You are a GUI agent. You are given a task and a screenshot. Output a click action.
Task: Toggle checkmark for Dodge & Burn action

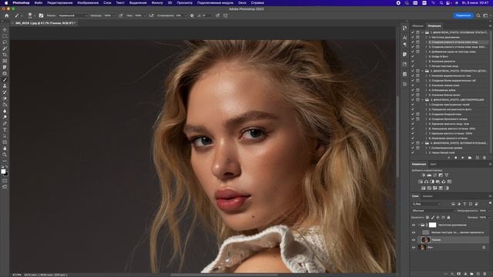pos(413,56)
